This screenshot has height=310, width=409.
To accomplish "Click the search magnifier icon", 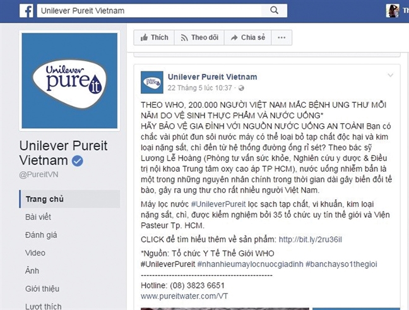I will coord(274,11).
